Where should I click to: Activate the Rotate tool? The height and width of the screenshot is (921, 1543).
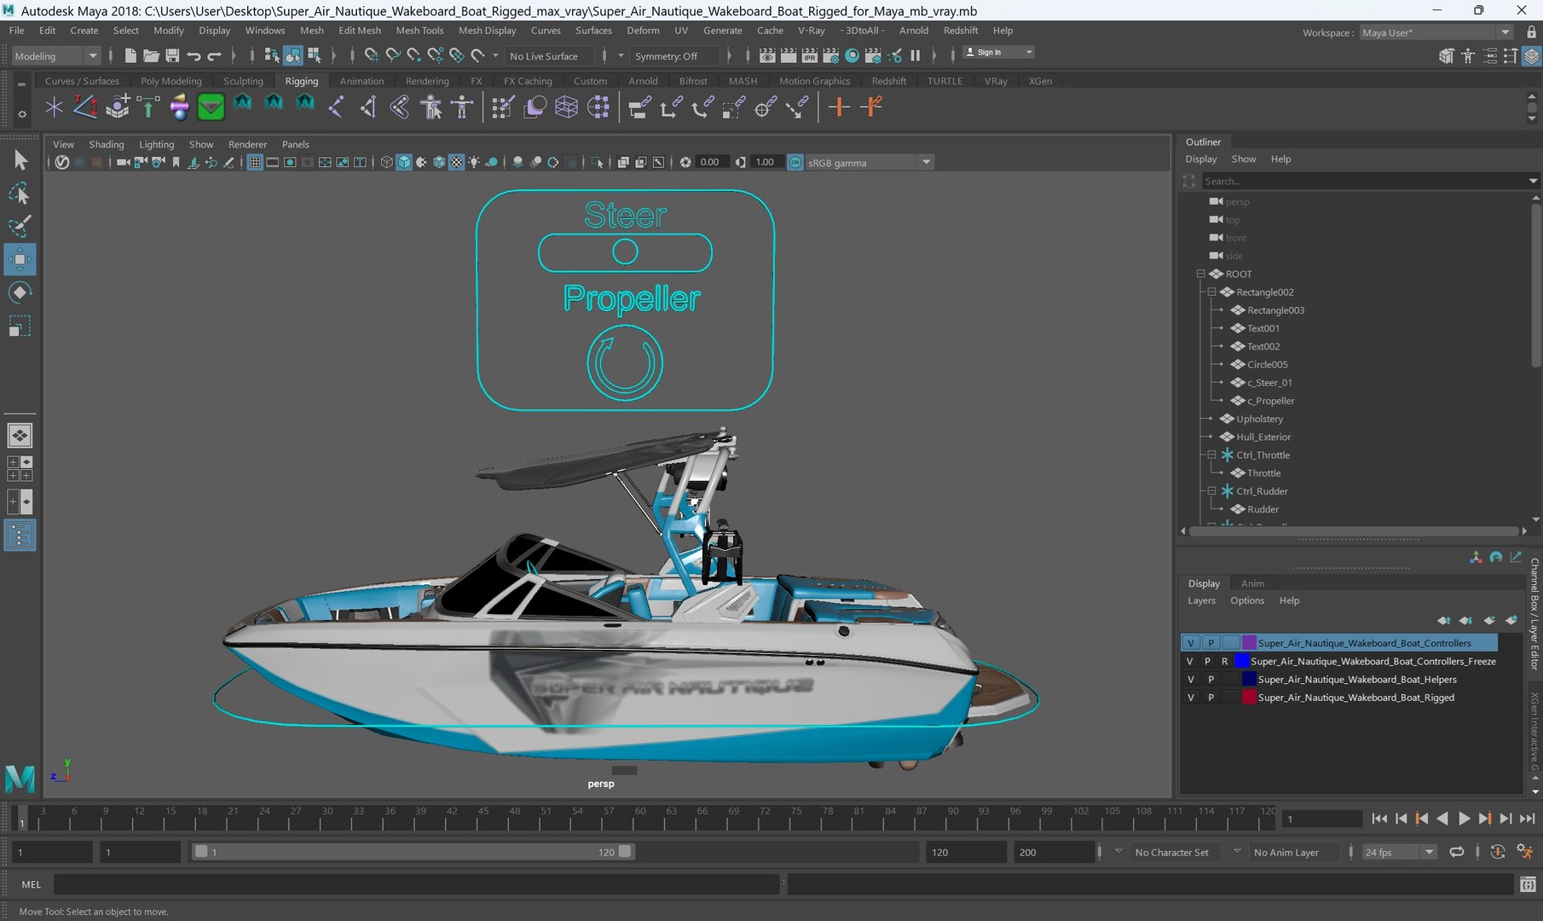point(20,293)
